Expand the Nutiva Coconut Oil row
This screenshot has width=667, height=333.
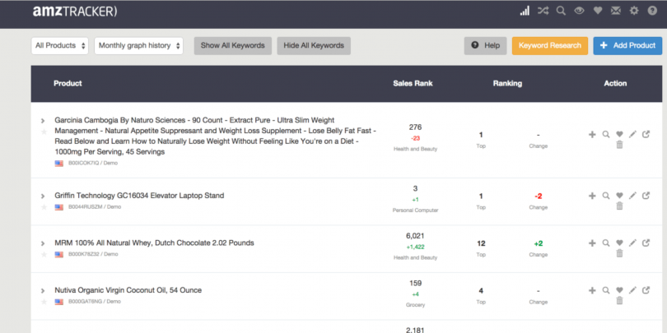43,291
